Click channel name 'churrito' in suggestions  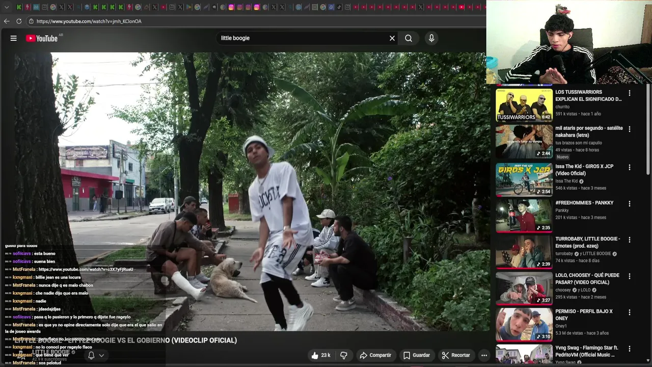[562, 107]
